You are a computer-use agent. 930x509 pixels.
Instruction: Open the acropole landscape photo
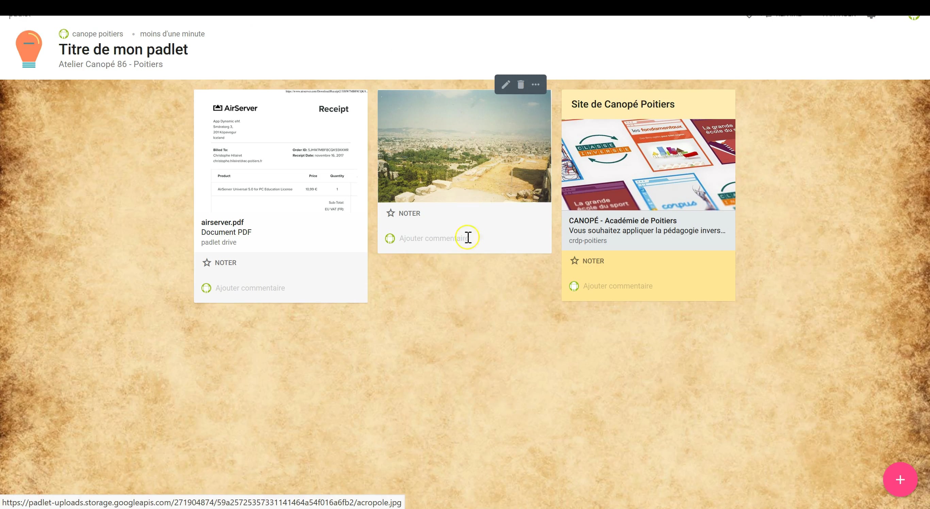click(x=464, y=146)
